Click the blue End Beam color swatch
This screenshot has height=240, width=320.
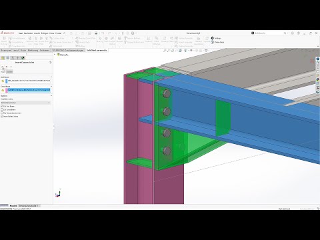tap(7, 81)
